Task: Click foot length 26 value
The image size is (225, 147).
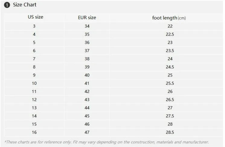Action: tap(170, 91)
